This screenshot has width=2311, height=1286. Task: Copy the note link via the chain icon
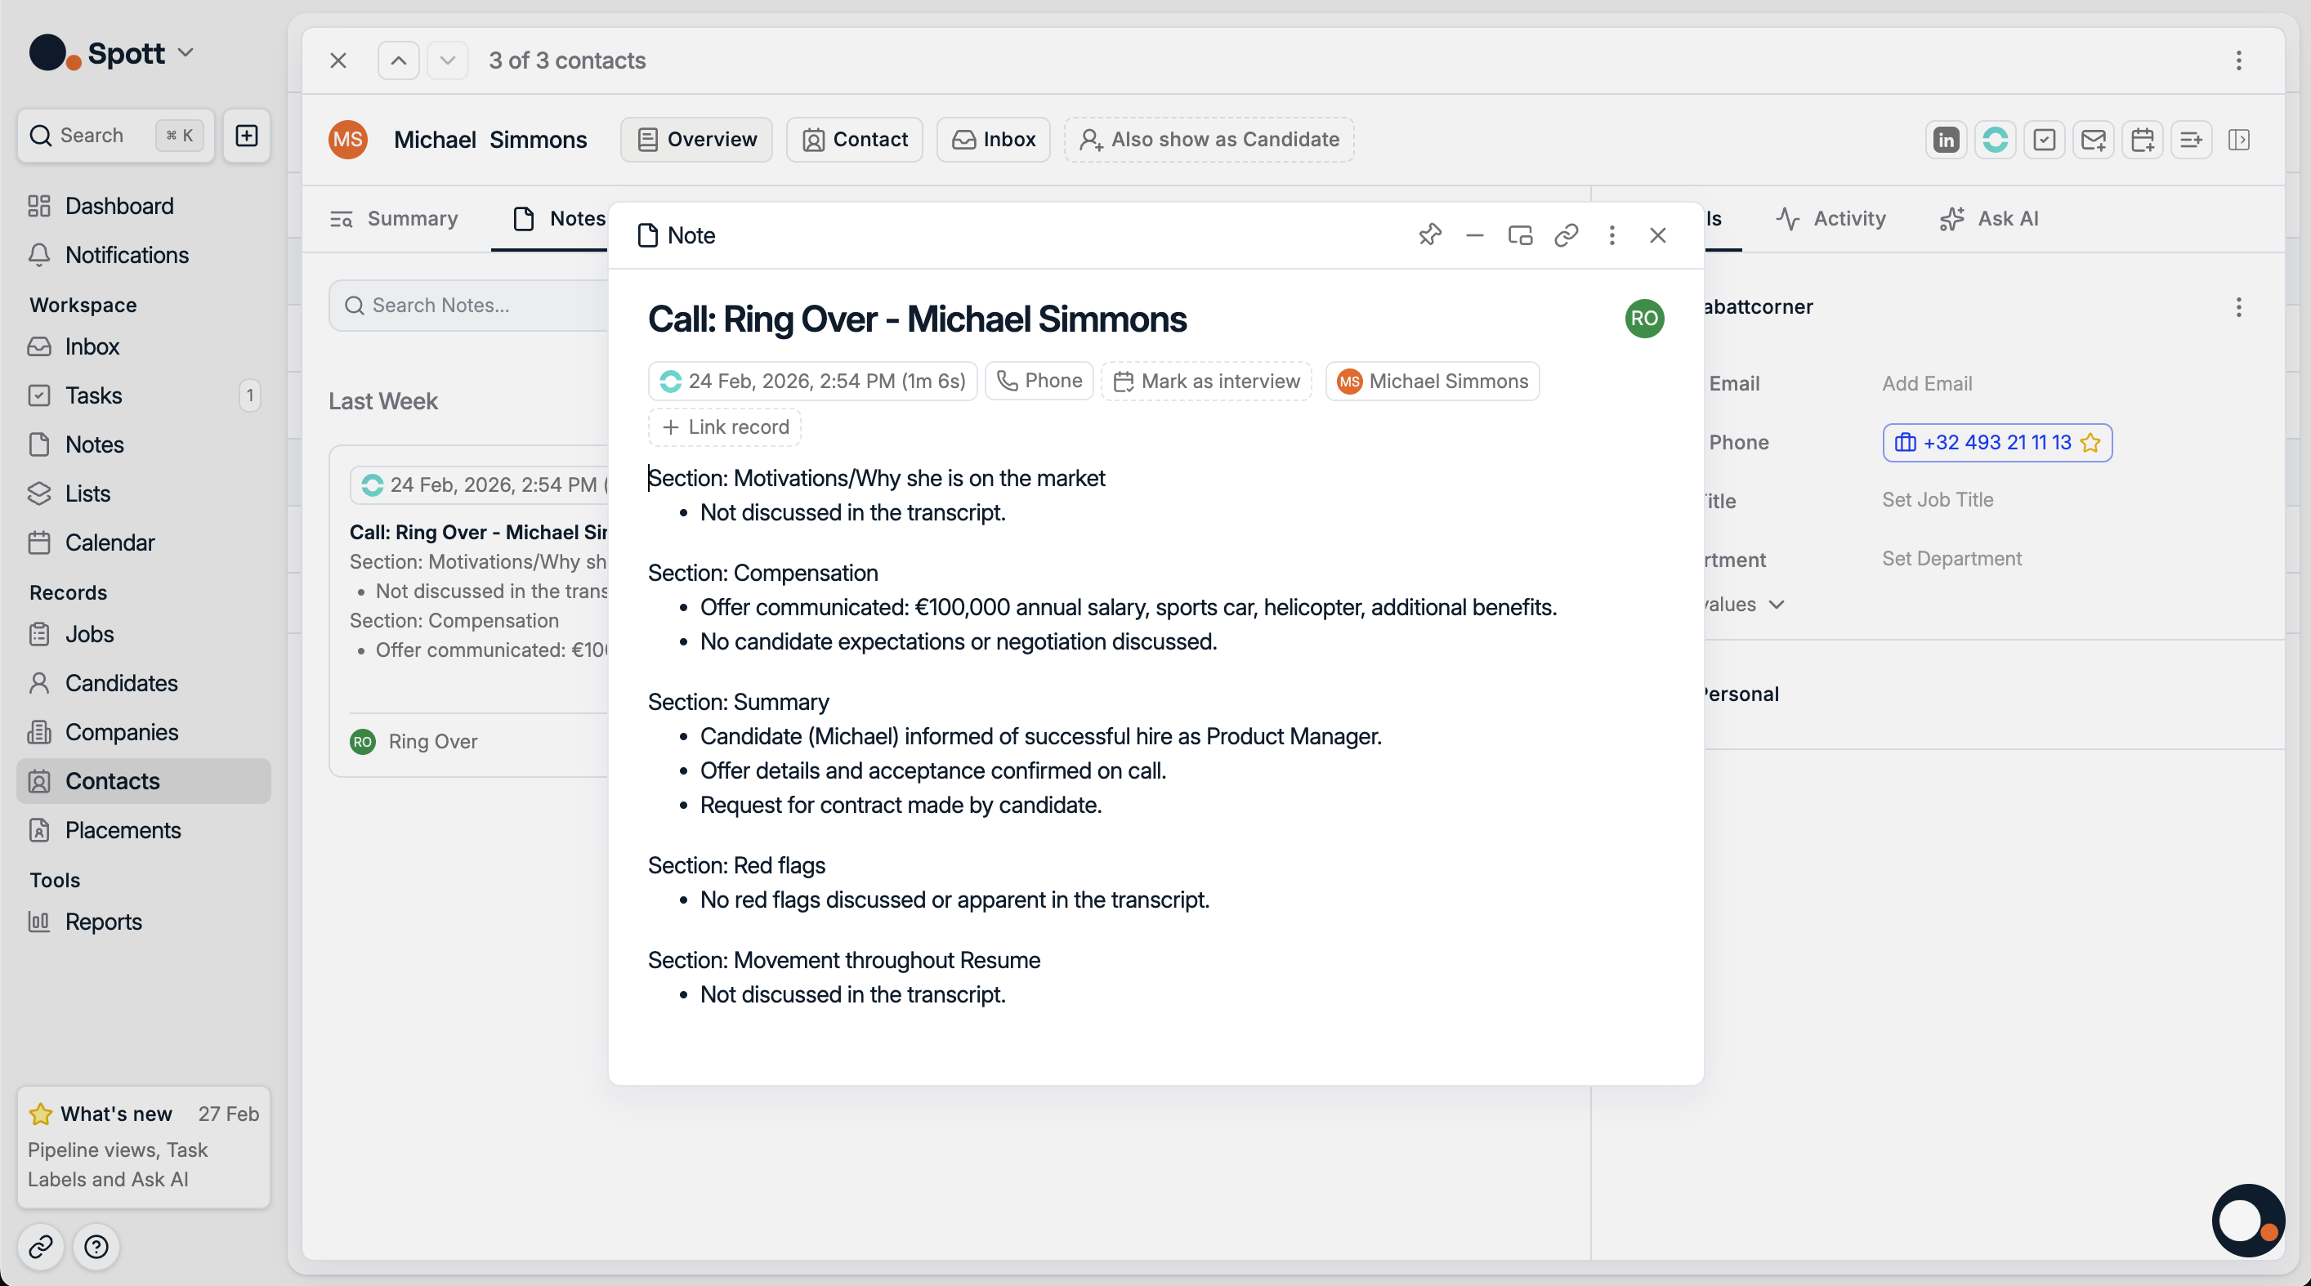point(1566,235)
